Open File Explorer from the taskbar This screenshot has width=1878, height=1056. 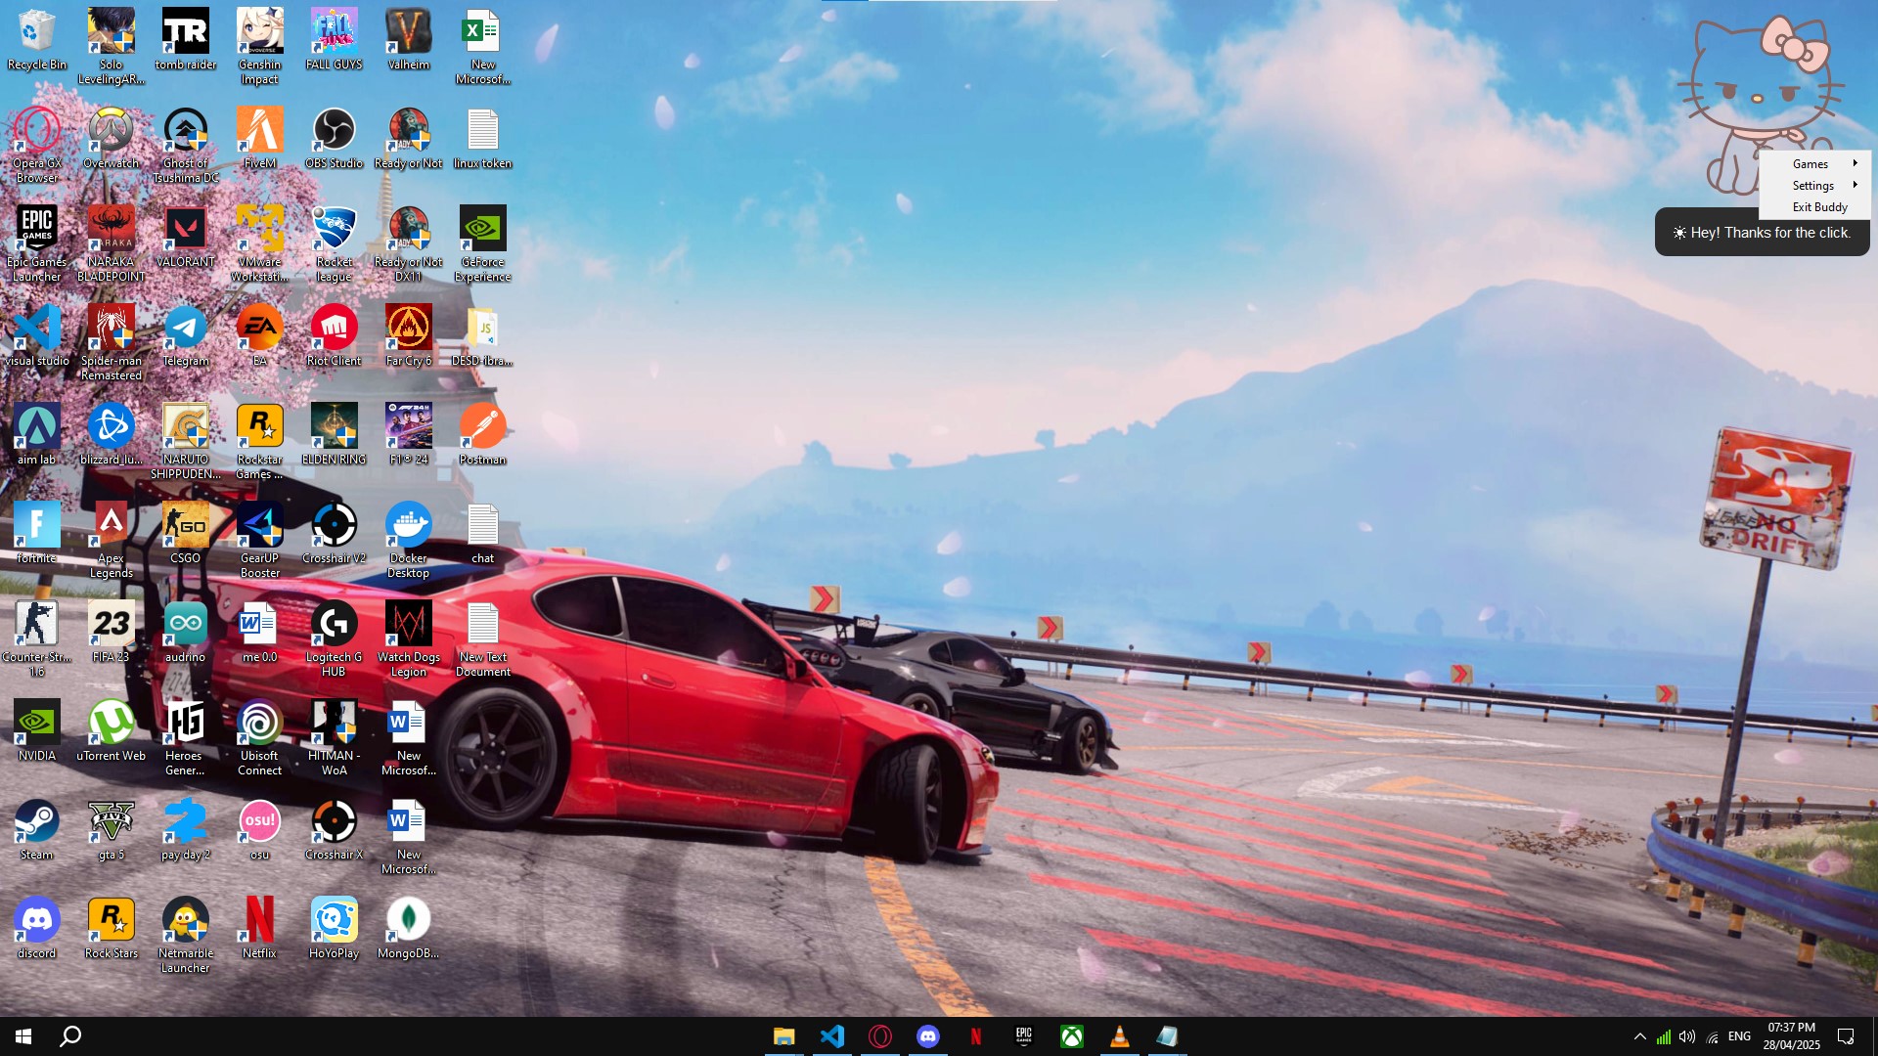(783, 1036)
